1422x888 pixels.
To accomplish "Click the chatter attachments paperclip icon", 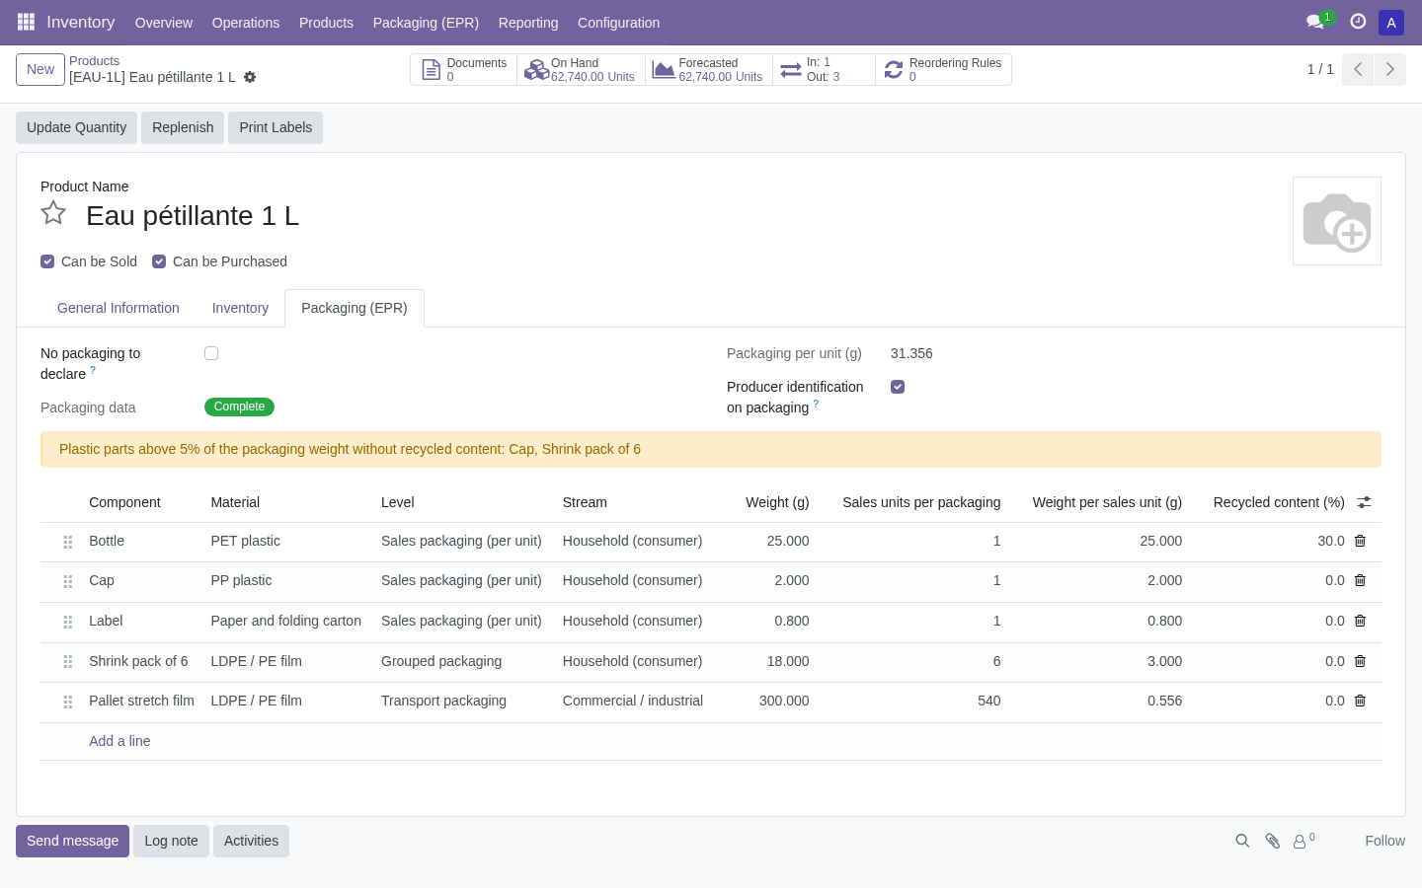I will 1273,841.
